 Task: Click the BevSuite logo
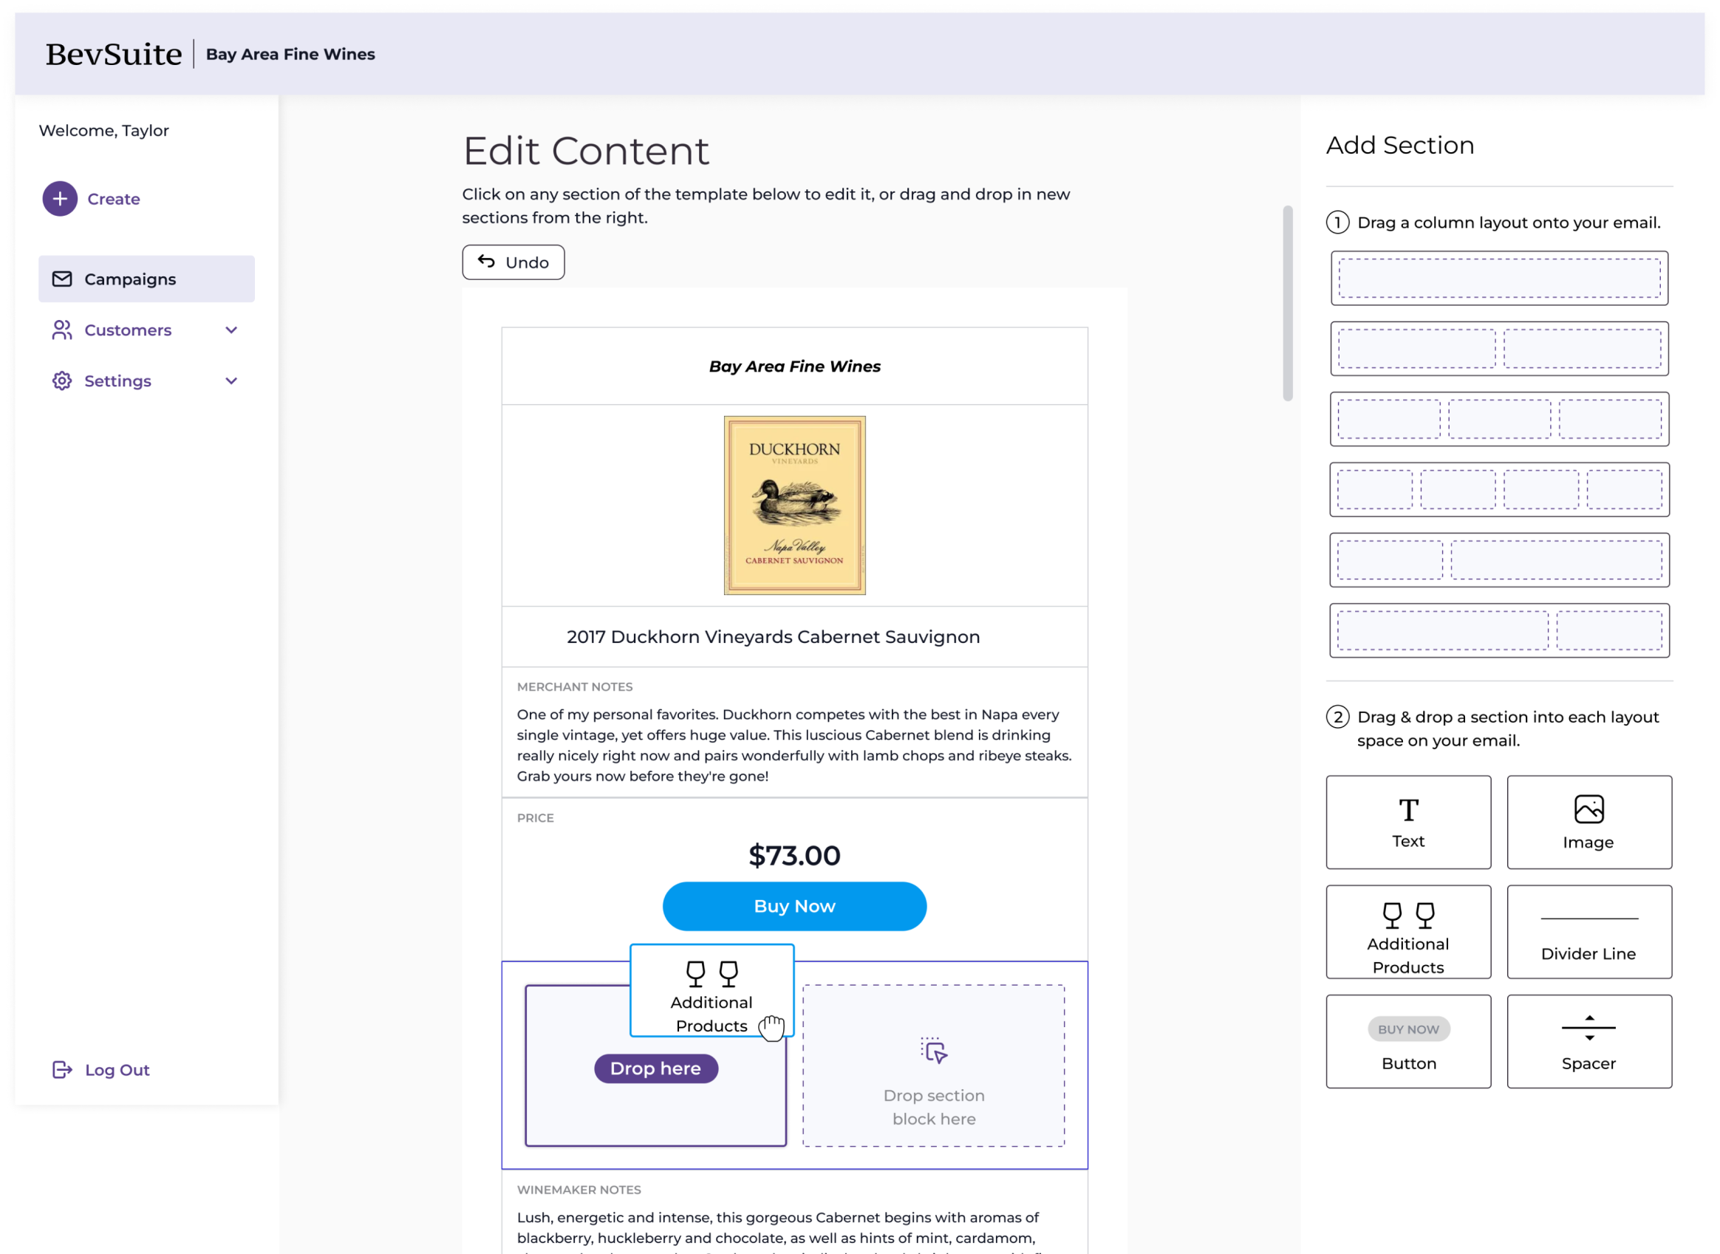coord(114,54)
